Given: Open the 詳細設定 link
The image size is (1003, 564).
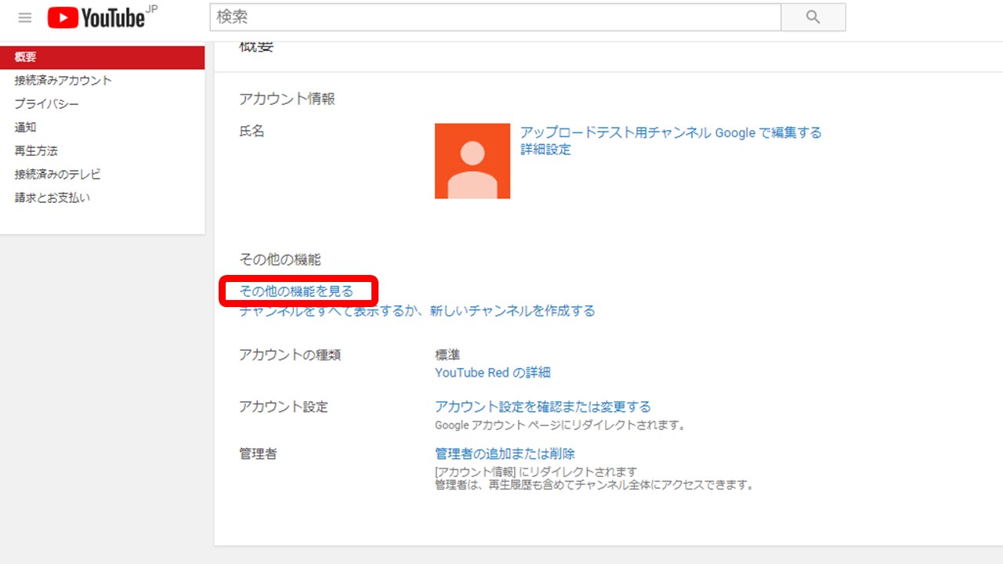Looking at the screenshot, I should pos(545,149).
